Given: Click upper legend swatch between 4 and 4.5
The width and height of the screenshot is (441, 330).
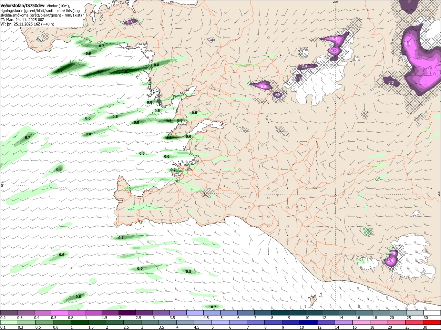Looking at the screenshot, I should click(x=195, y=312).
